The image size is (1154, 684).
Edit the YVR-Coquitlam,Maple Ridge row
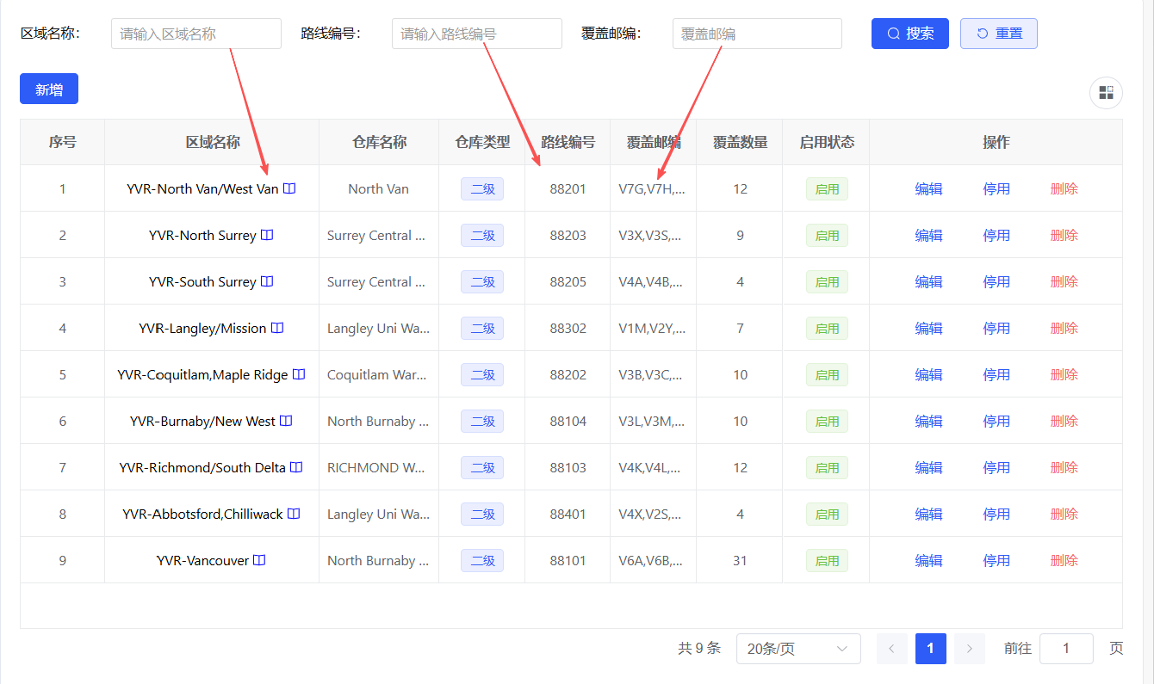pyautogui.click(x=928, y=374)
